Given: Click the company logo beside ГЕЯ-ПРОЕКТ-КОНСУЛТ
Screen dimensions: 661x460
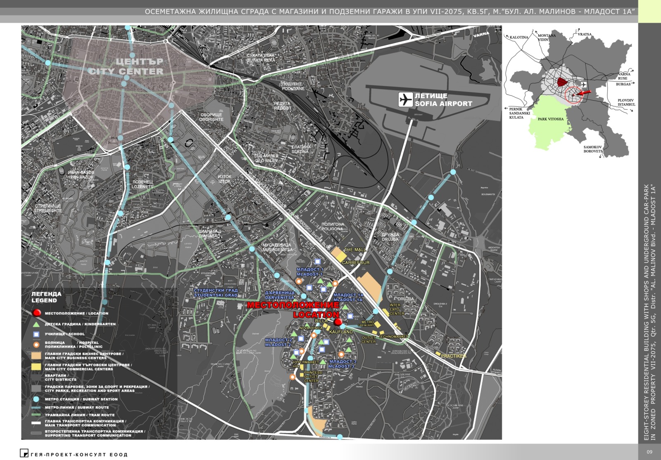Looking at the screenshot, I should [24, 453].
